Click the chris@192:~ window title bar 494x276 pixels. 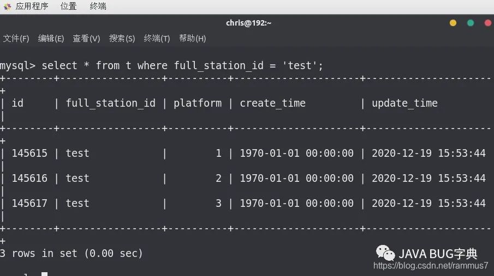point(248,23)
